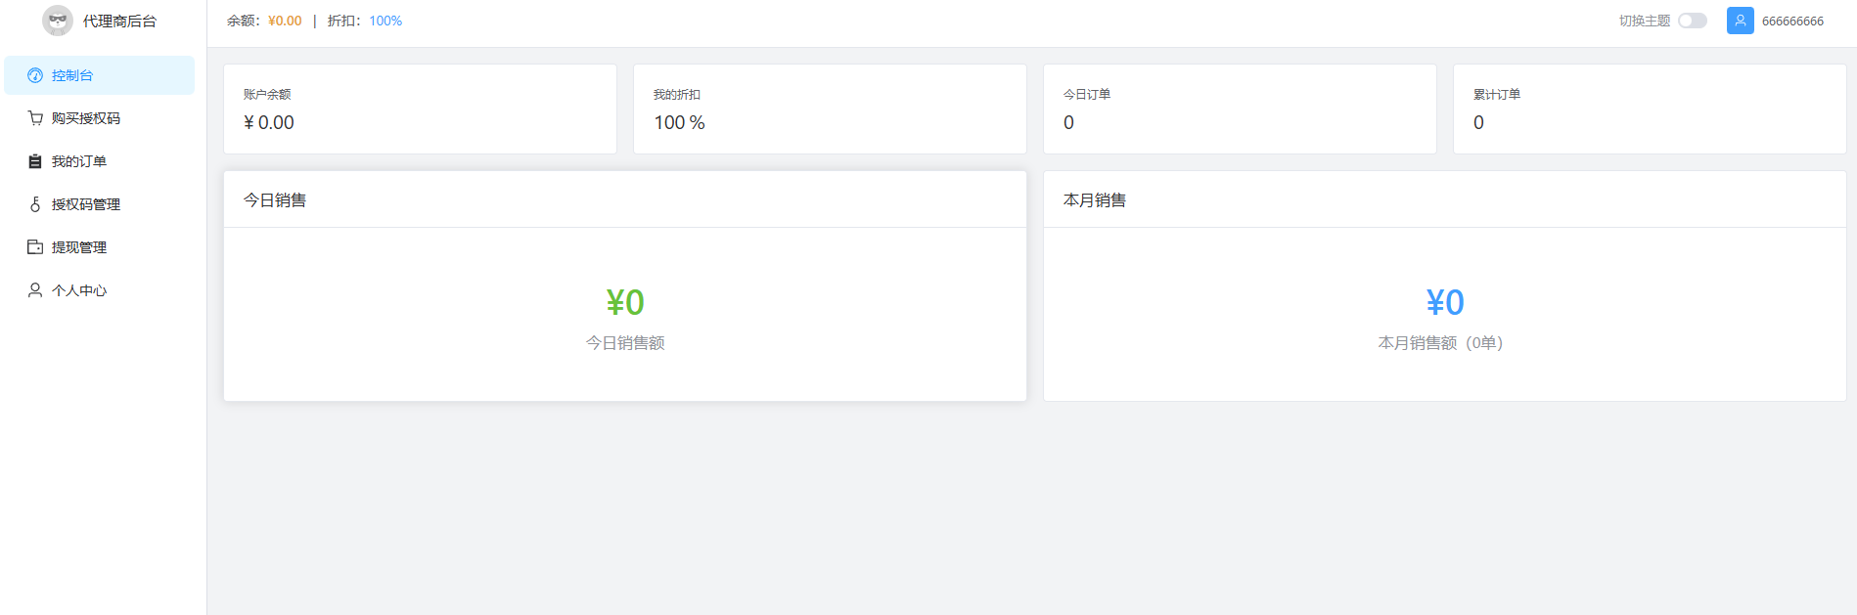
Task: Click the 累计订单 counter card
Action: pyautogui.click(x=1649, y=109)
